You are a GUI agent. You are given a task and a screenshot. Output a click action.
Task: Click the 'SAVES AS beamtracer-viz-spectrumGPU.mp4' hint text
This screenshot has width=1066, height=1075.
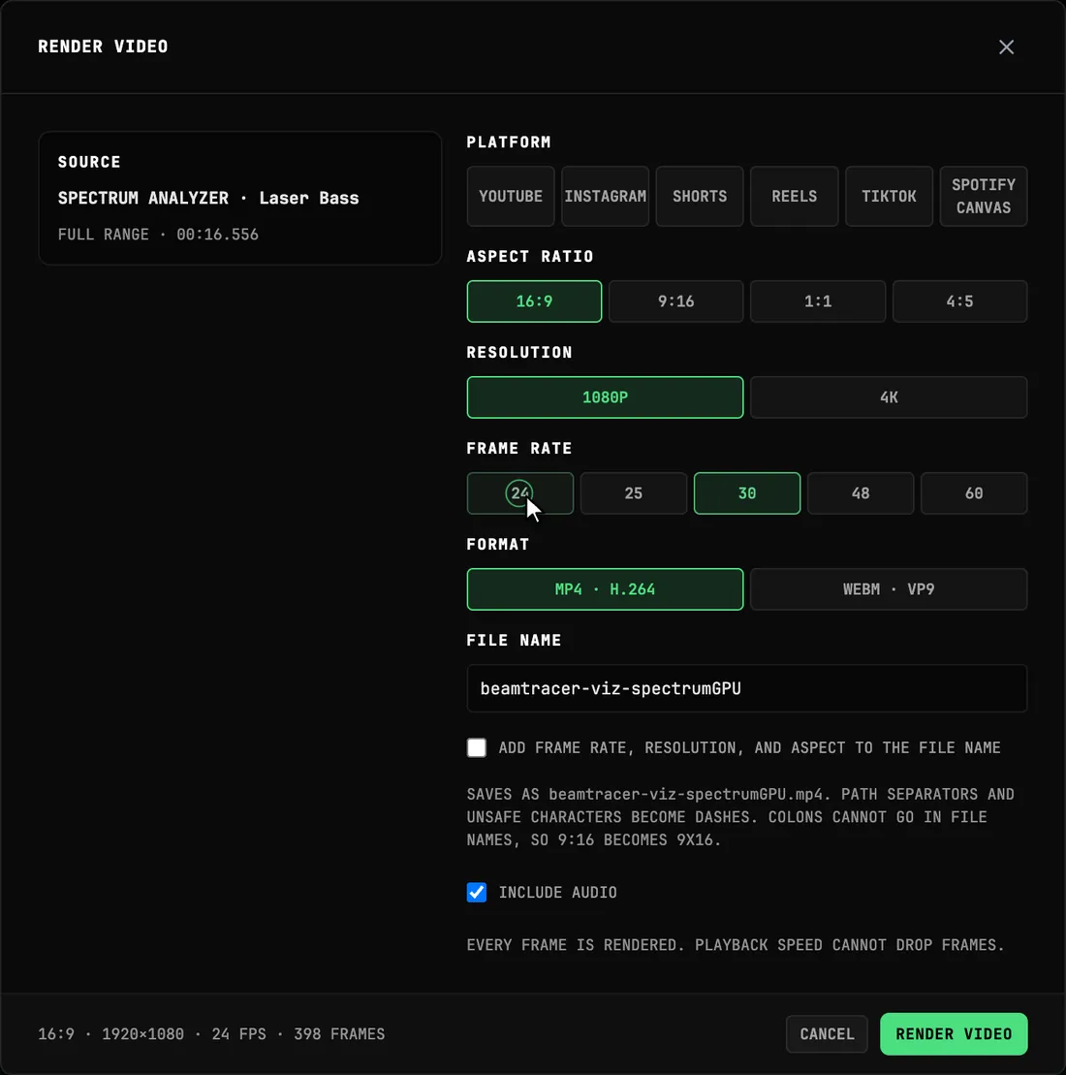click(x=647, y=794)
